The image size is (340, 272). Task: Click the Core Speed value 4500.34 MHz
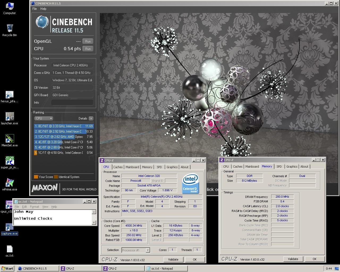click(134, 226)
